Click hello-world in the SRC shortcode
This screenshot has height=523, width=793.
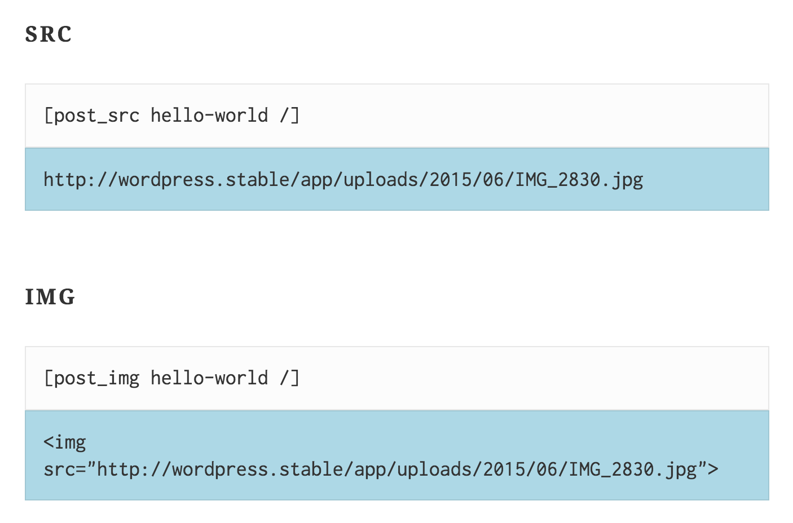click(x=209, y=116)
